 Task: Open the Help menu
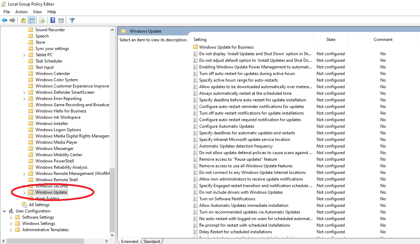pyautogui.click(x=52, y=12)
